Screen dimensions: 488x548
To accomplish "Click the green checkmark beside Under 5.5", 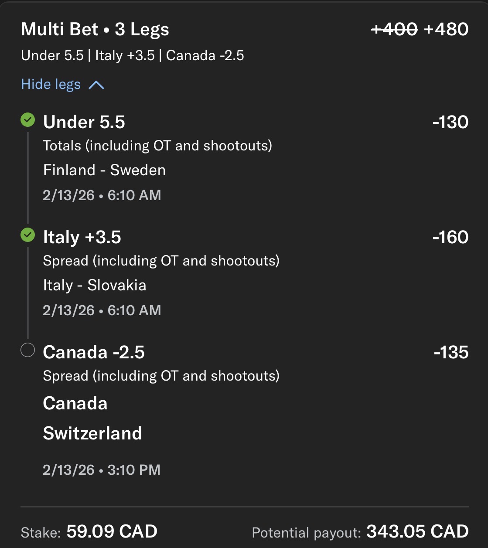I will [28, 120].
